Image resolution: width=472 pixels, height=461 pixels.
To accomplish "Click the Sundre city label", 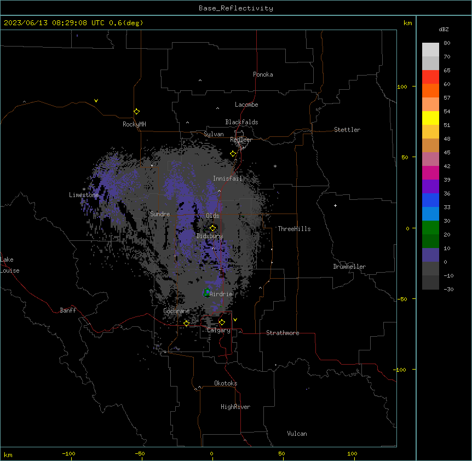I will [160, 214].
